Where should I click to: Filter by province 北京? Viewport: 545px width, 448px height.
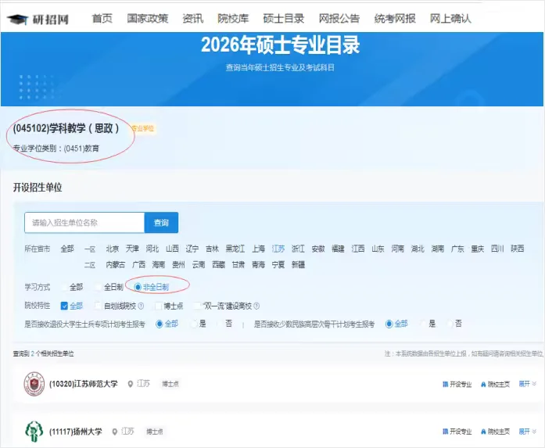click(x=113, y=249)
